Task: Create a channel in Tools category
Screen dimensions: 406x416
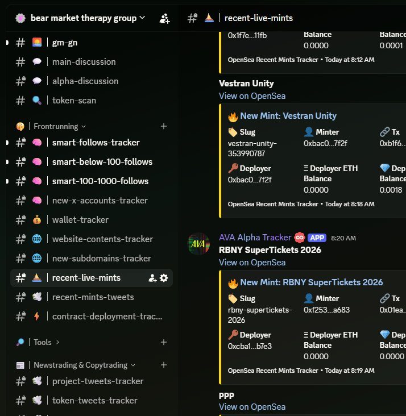Action: (164, 342)
